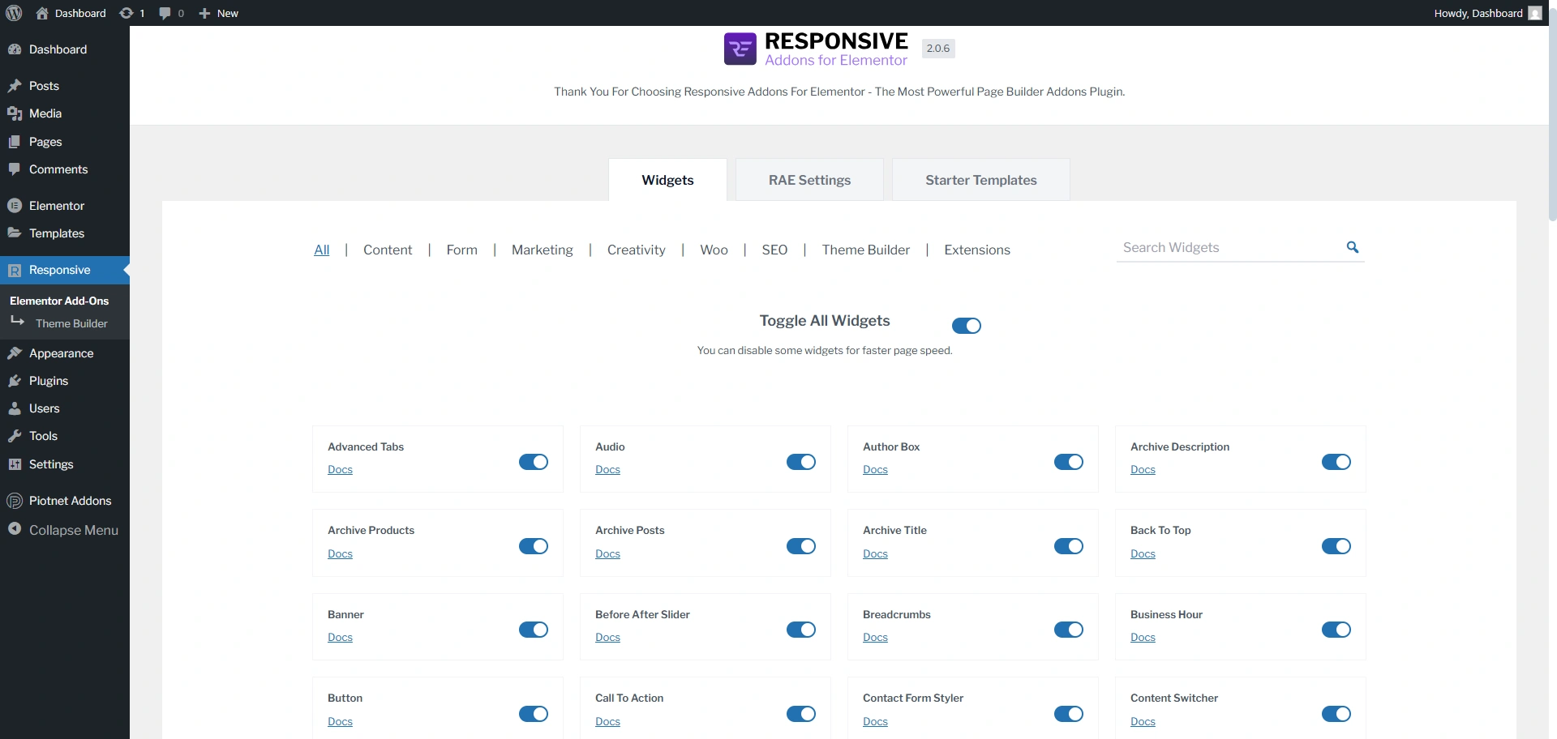The width and height of the screenshot is (1557, 739).
Task: Filter widgets by Creativity category
Action: coord(637,250)
